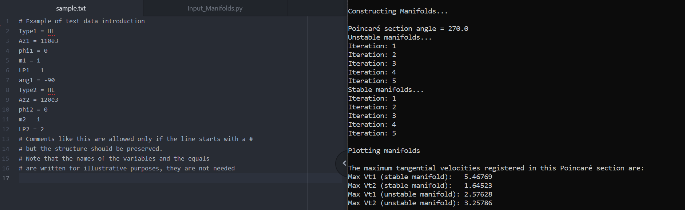This screenshot has height=210, width=685.
Task: Click the comment about names of variables
Action: pos(114,158)
